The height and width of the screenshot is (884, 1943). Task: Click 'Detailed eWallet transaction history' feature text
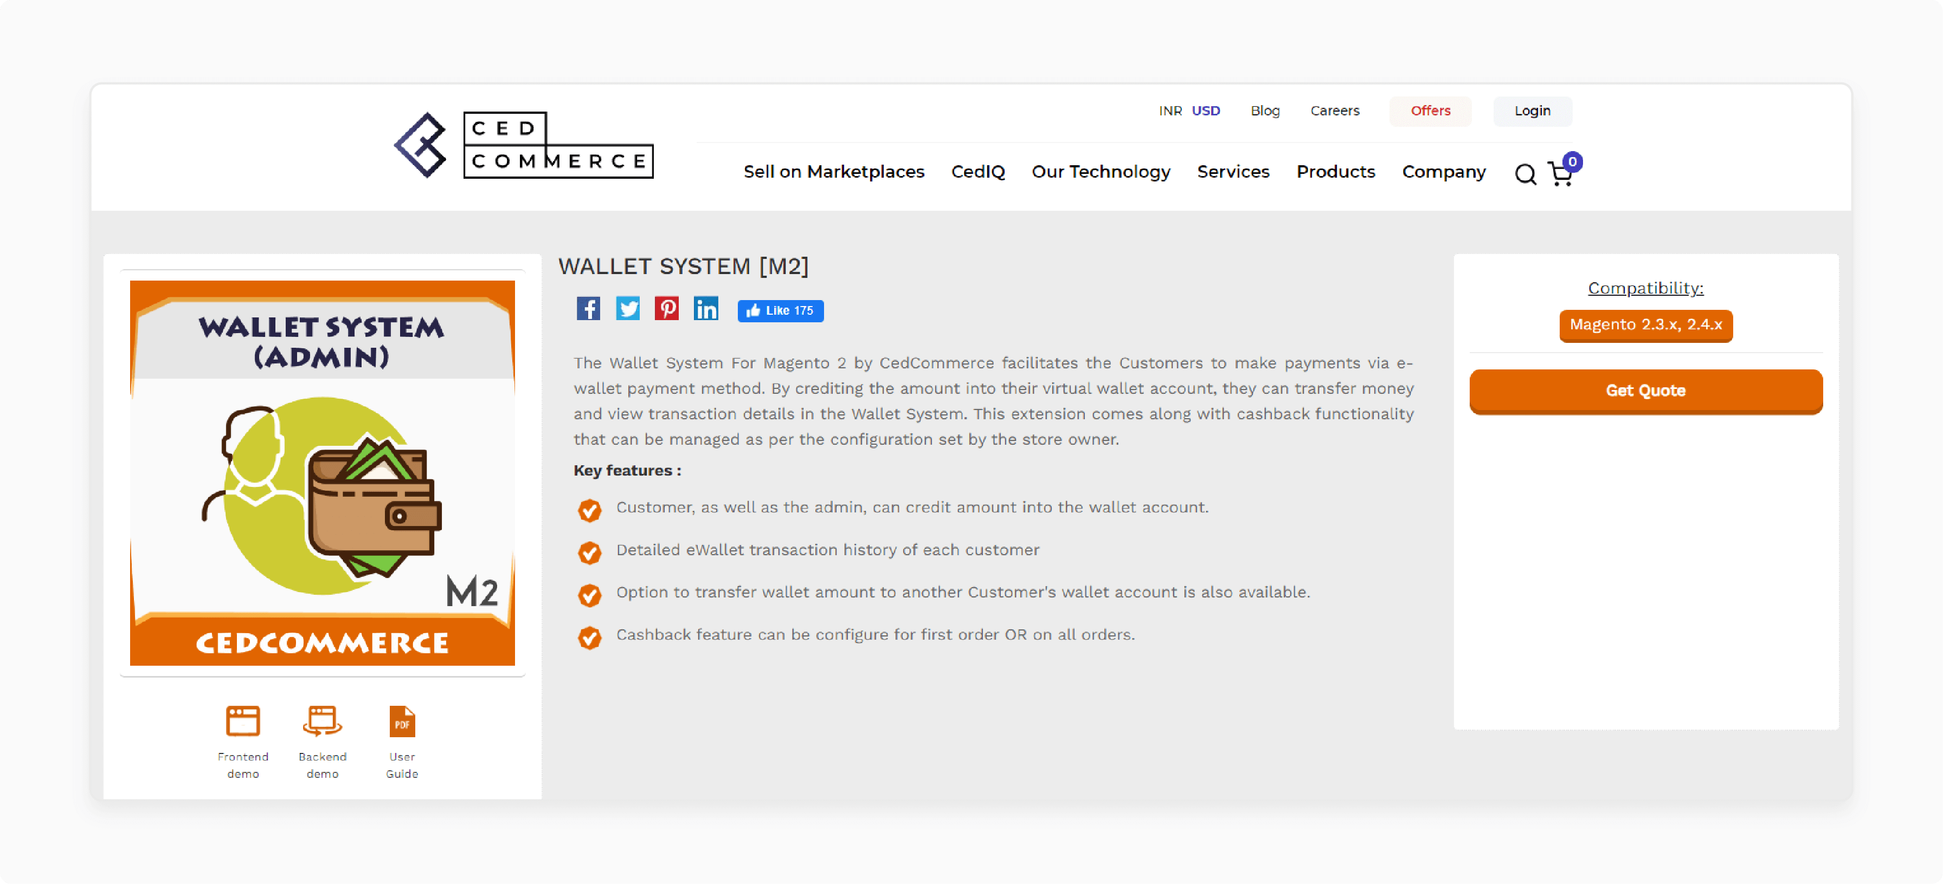(827, 549)
